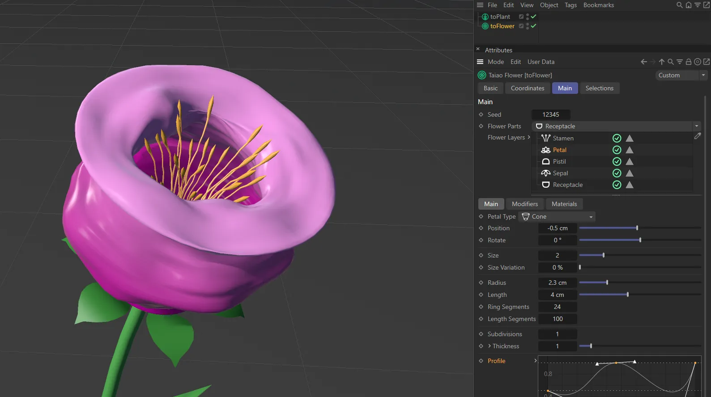Click the Stamen layer icon
This screenshot has height=397, width=711.
pyautogui.click(x=545, y=138)
